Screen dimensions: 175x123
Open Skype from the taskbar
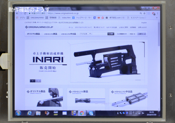click(91, 113)
